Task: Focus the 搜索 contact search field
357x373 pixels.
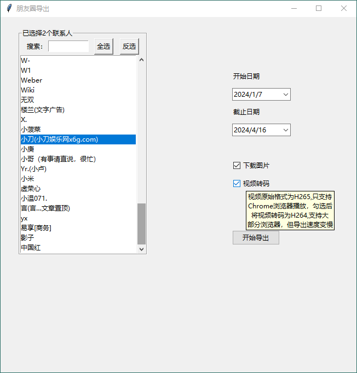Action: (x=68, y=46)
